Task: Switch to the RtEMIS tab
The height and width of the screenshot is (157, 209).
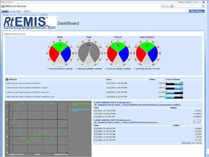Action: 26,11
